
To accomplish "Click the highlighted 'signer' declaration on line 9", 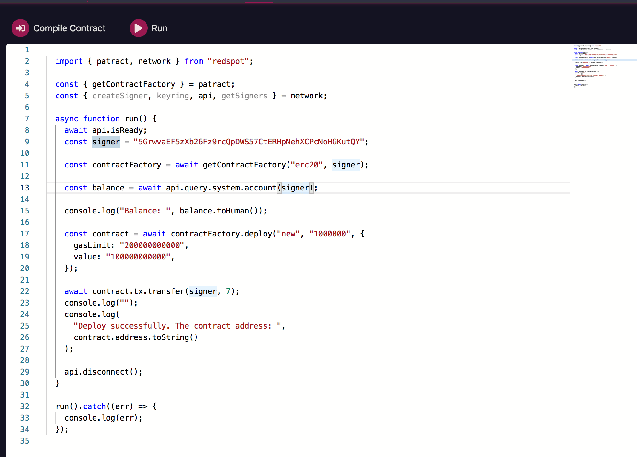I will pos(106,142).
